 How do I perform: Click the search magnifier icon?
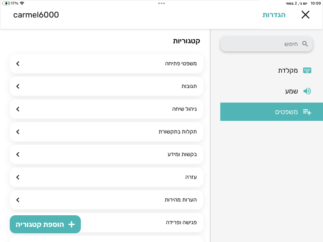coord(305,44)
